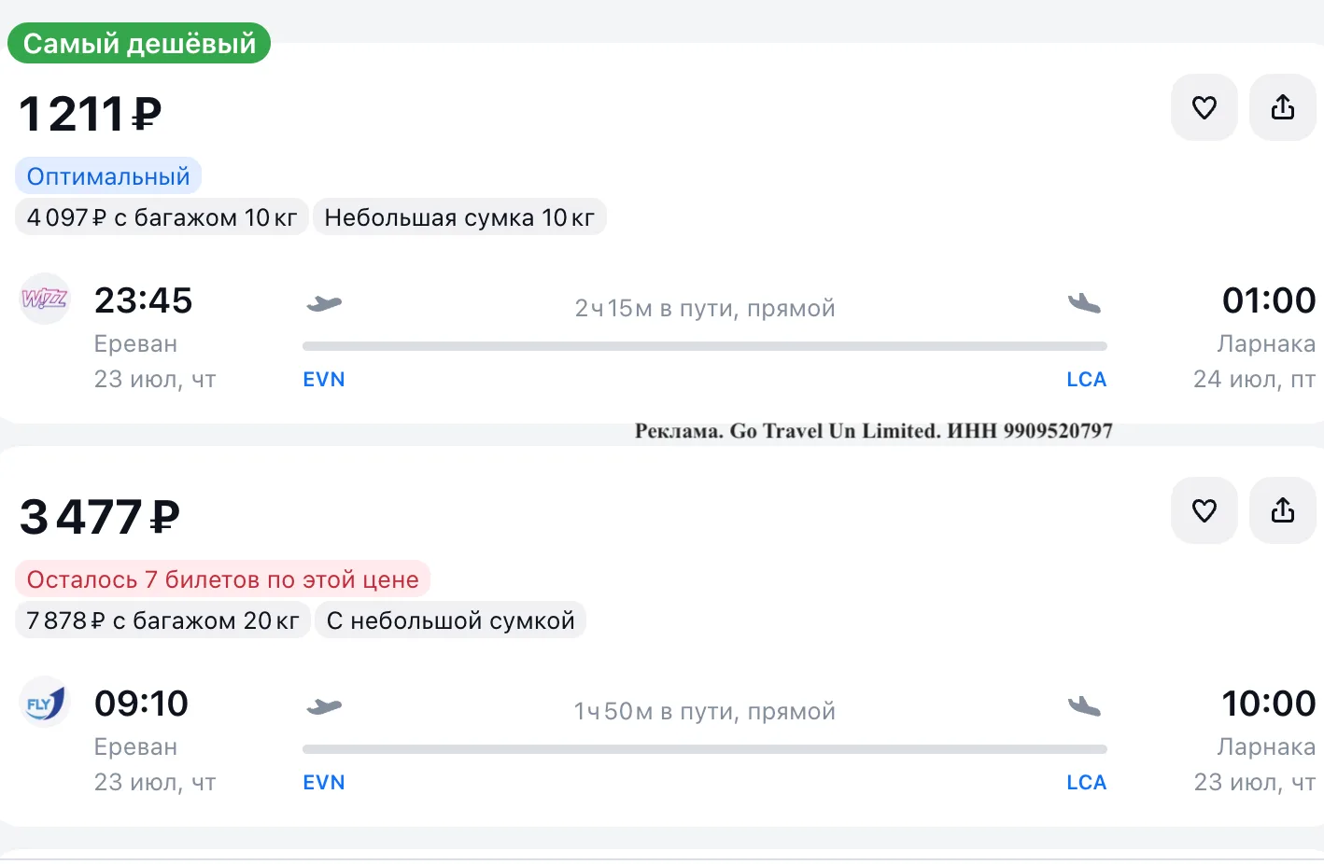Image resolution: width=1324 pixels, height=864 pixels.
Task: Open the LCA airport code on the first flight
Action: tap(1087, 380)
